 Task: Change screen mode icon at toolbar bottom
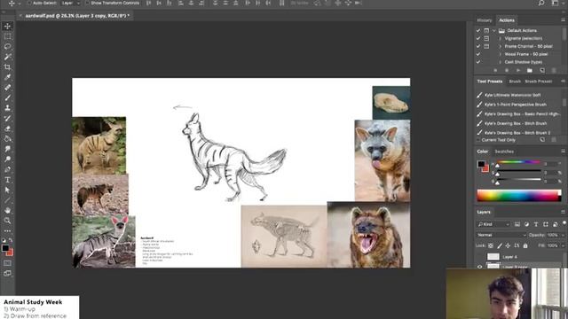click(7, 274)
